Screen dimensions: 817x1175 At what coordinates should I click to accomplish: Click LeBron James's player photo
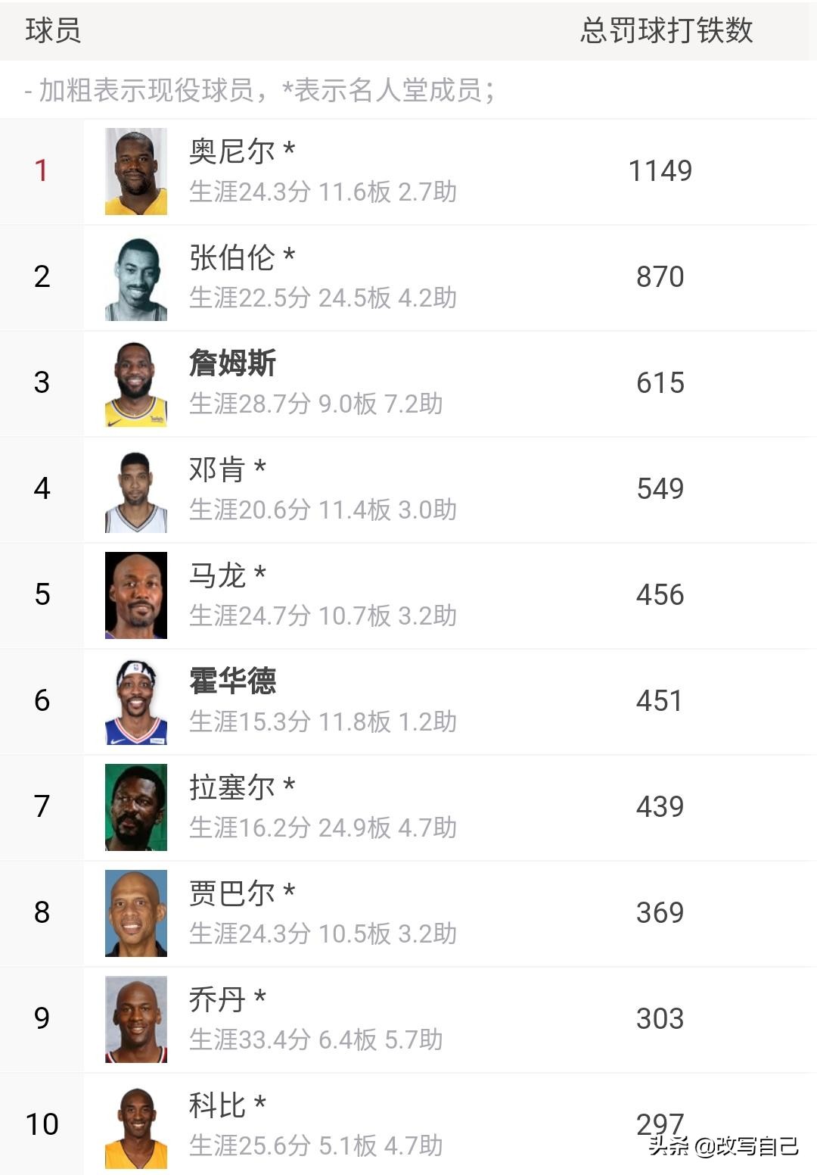click(x=136, y=384)
